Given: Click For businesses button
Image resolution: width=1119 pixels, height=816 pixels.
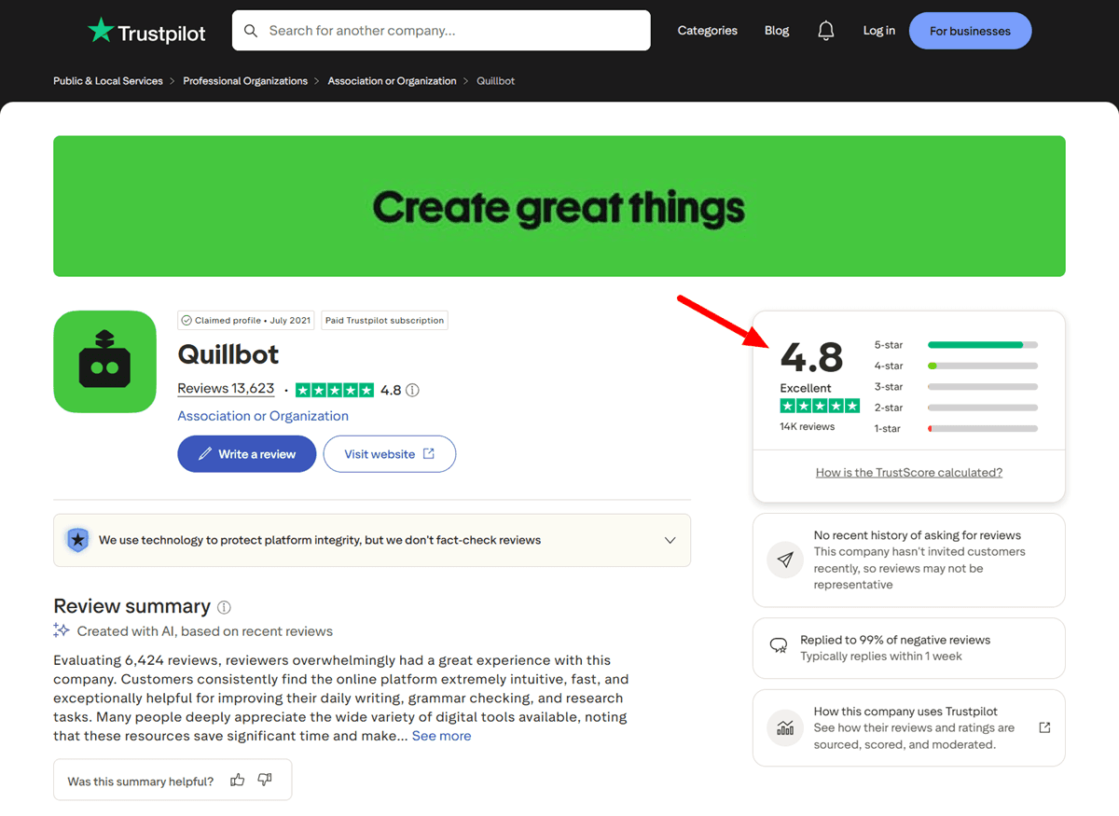Looking at the screenshot, I should [970, 31].
